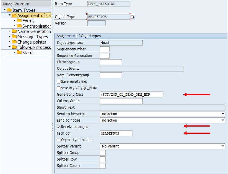The width and height of the screenshot is (228, 174).
Task: Tick the save in /SCT/QP_NUM checkbox
Action: pos(59,88)
